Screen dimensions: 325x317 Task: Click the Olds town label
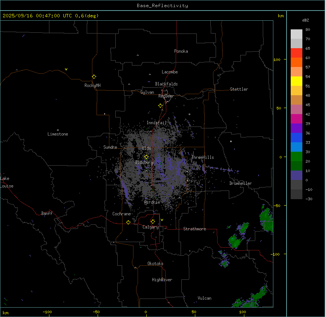146,148
